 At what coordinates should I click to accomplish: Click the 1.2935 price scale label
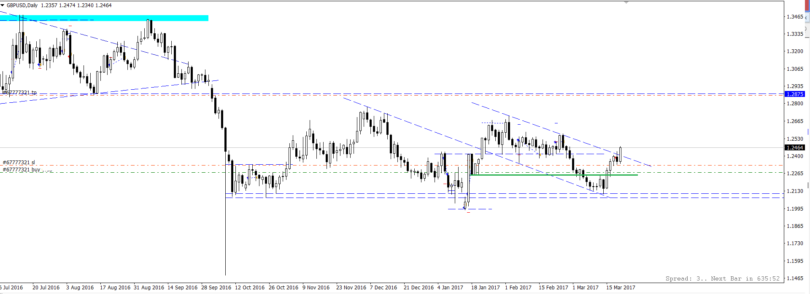click(x=795, y=86)
